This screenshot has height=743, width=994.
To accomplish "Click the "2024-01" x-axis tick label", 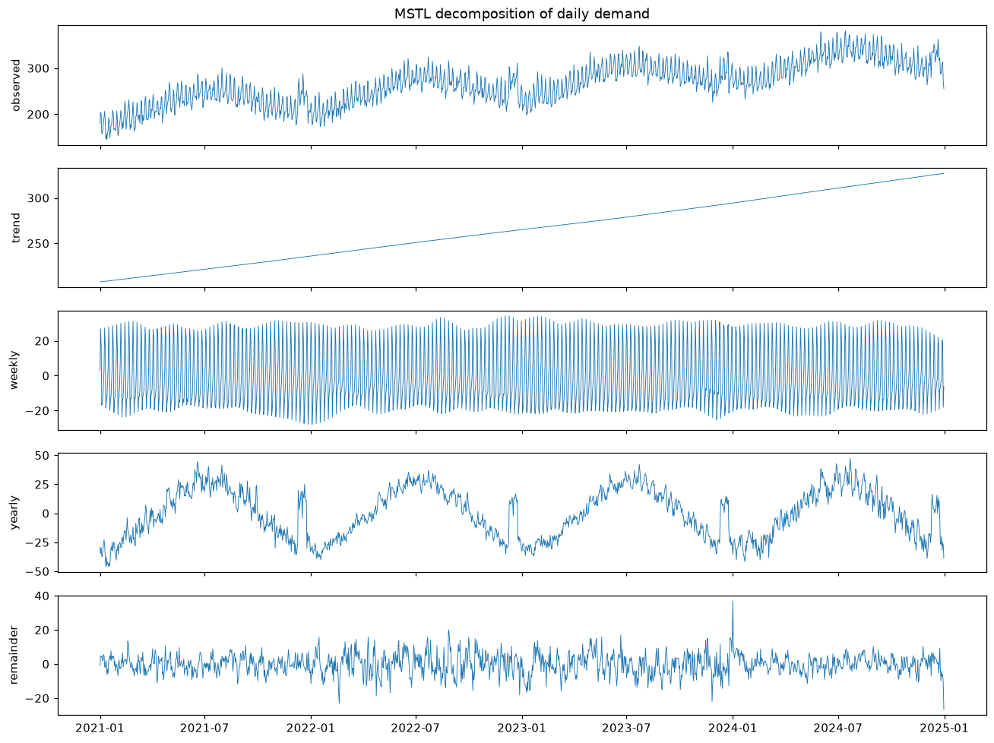I will [x=733, y=728].
